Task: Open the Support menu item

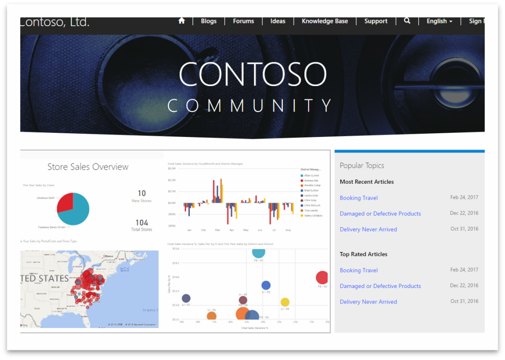Action: (x=376, y=21)
